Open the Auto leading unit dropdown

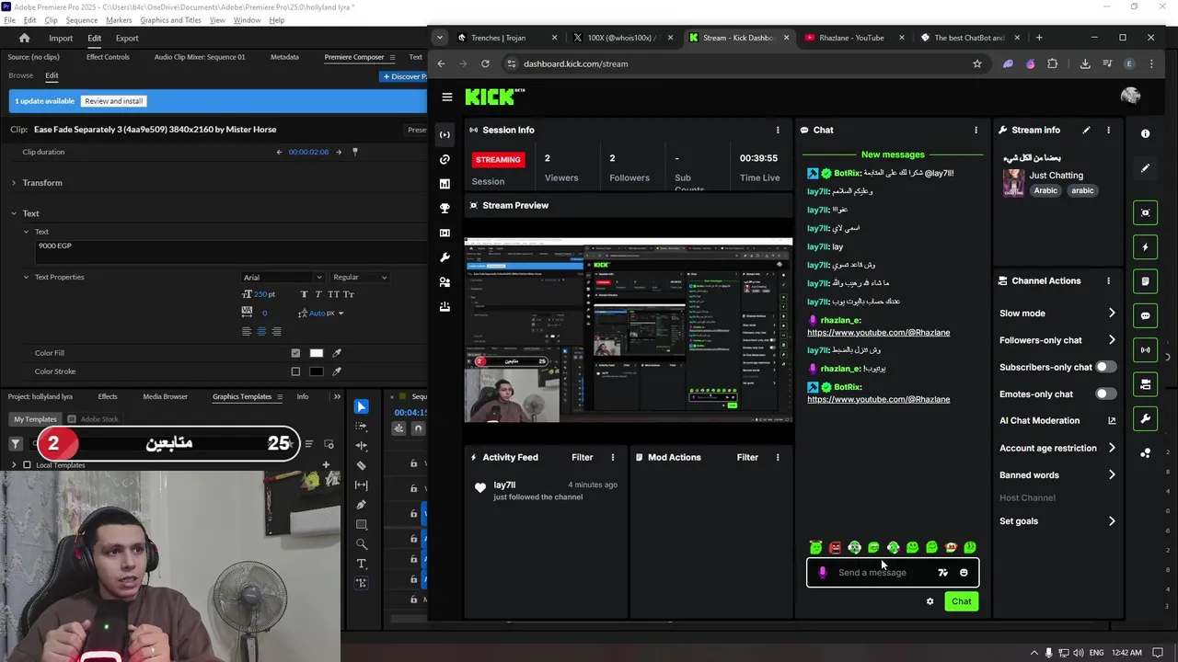coord(341,313)
